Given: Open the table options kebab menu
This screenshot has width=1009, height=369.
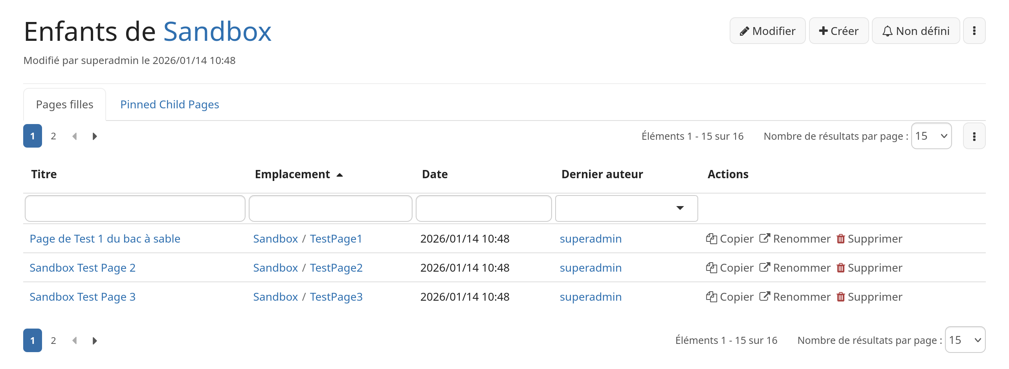Looking at the screenshot, I should click(x=974, y=136).
